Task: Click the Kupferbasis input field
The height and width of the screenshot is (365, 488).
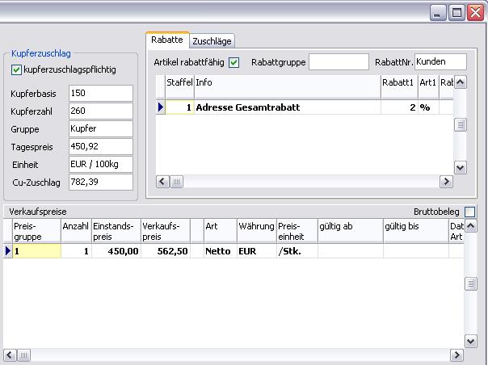Action: click(x=100, y=93)
